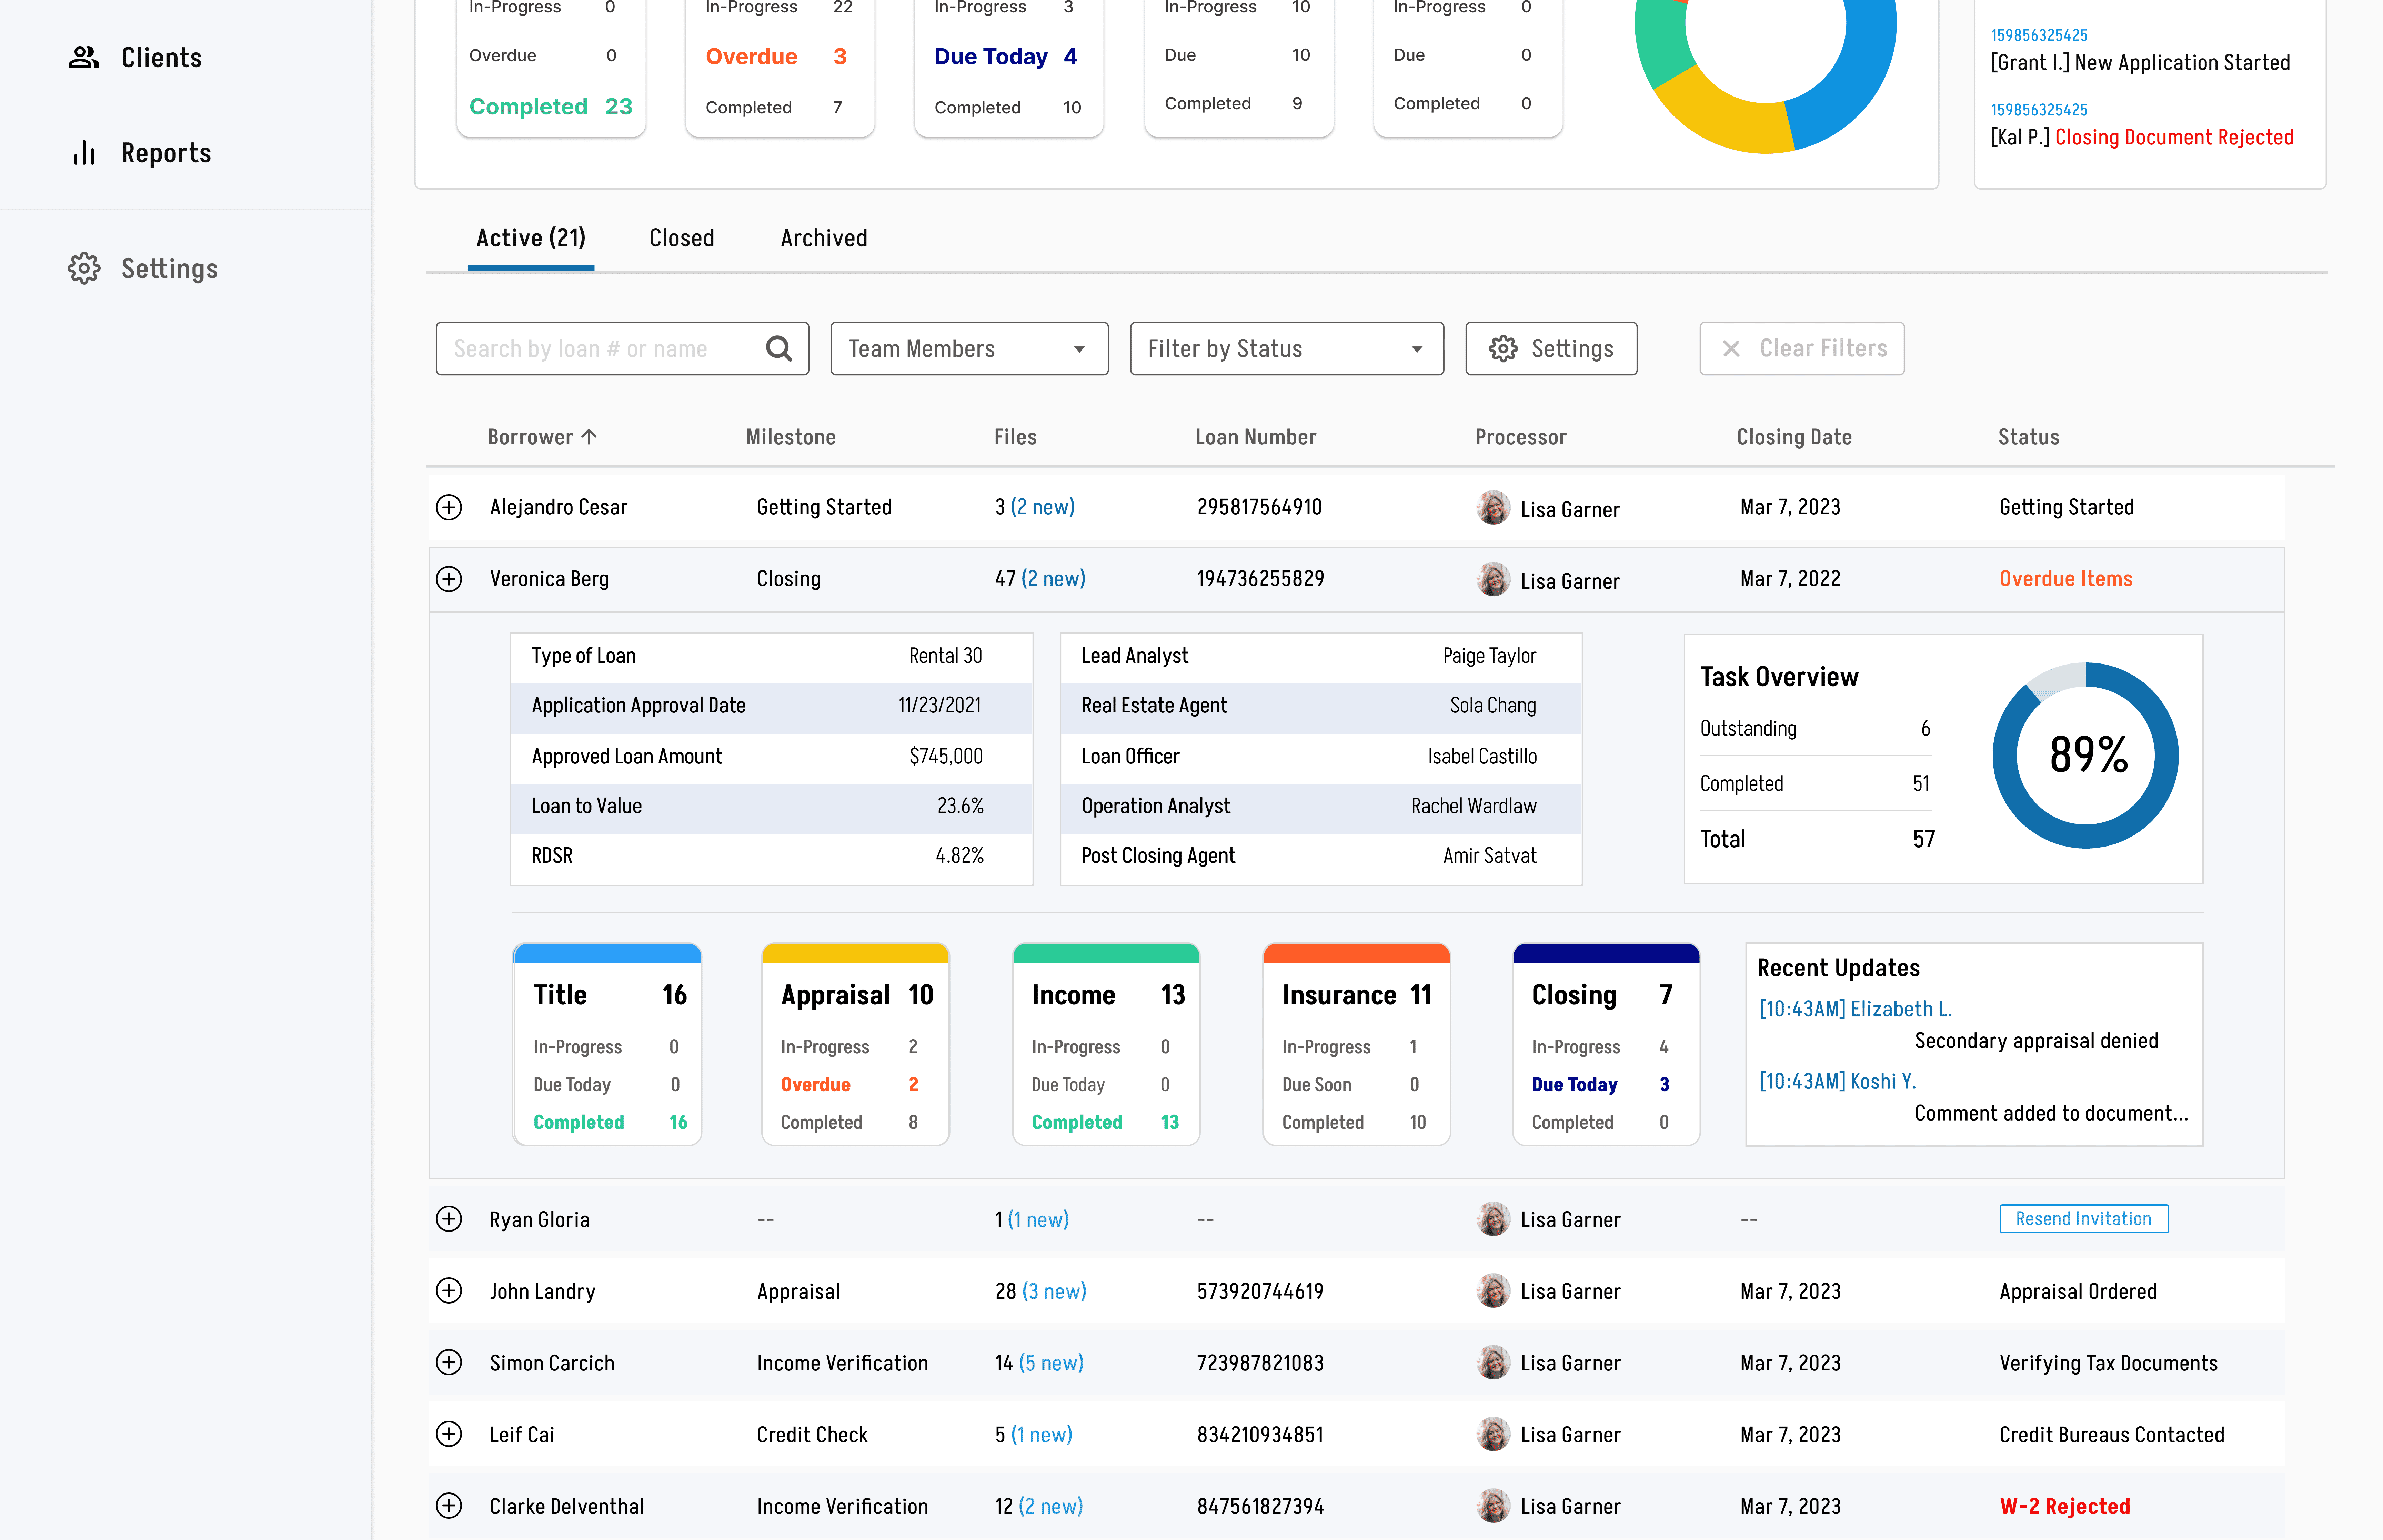Open the Insurance task card
This screenshot has height=1540, width=2383.
tap(1357, 1044)
